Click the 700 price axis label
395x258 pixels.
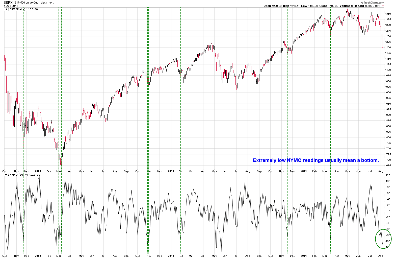(x=389, y=160)
